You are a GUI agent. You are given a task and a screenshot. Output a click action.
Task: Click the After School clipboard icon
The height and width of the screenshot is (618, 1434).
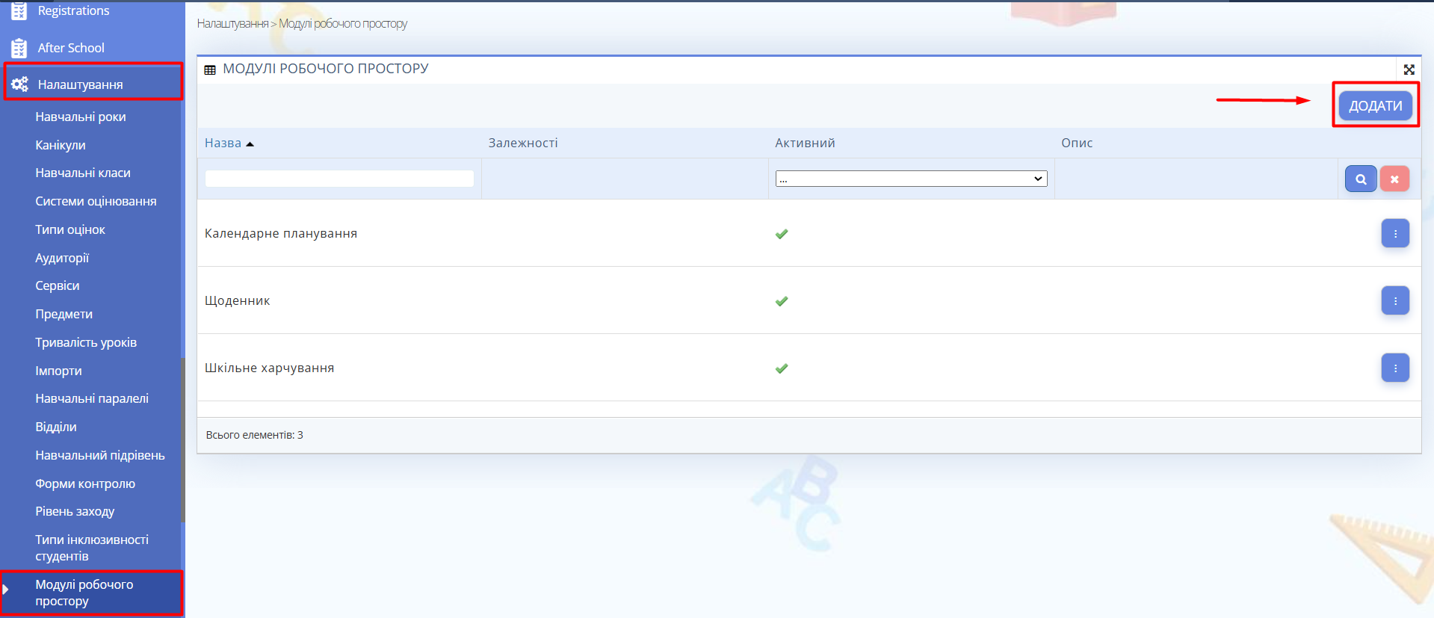[x=19, y=48]
